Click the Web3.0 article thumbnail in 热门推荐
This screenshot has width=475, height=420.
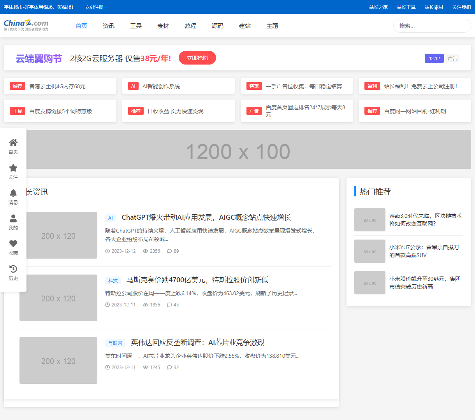[x=369, y=220]
